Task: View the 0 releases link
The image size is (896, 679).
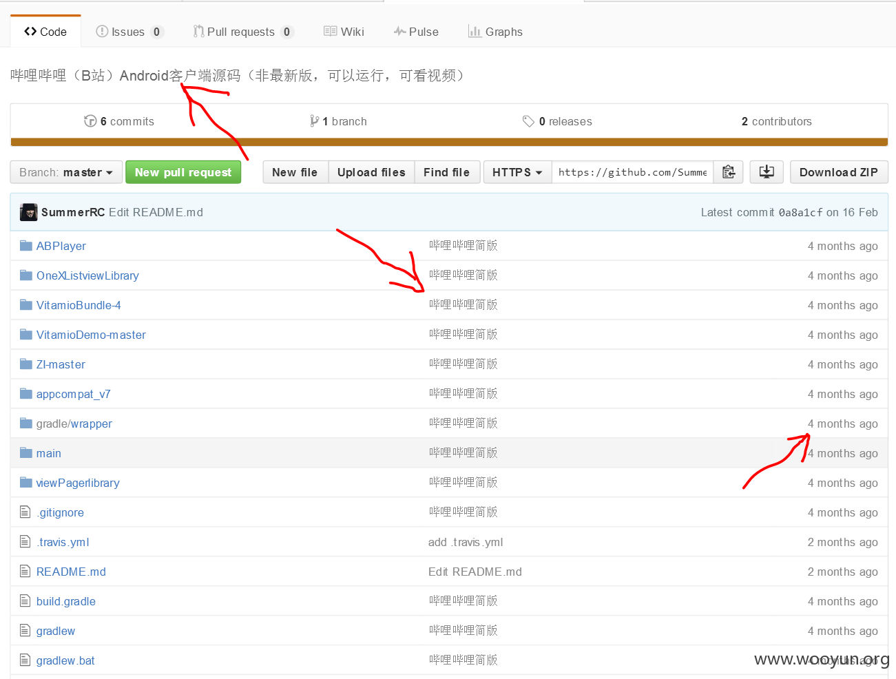Action: [557, 121]
